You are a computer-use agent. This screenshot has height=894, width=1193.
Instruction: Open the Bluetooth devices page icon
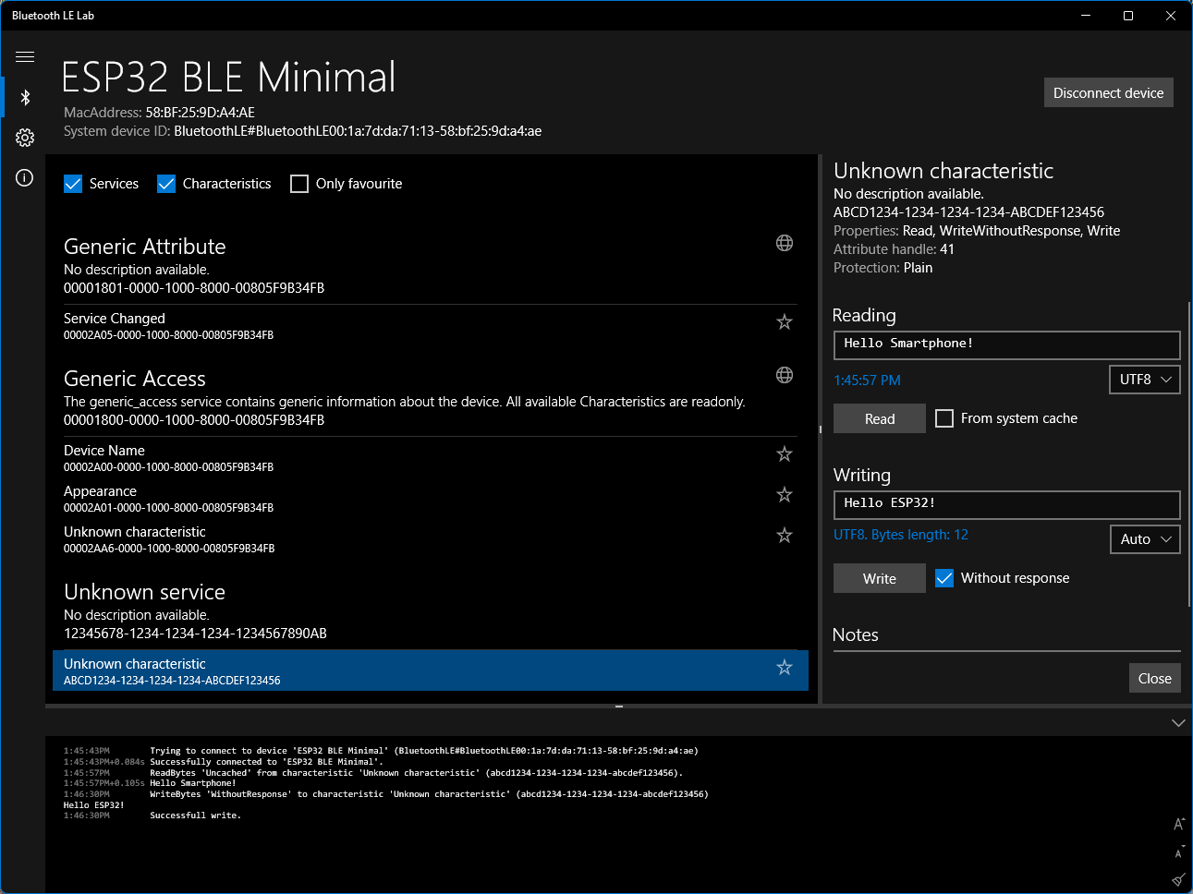[25, 97]
